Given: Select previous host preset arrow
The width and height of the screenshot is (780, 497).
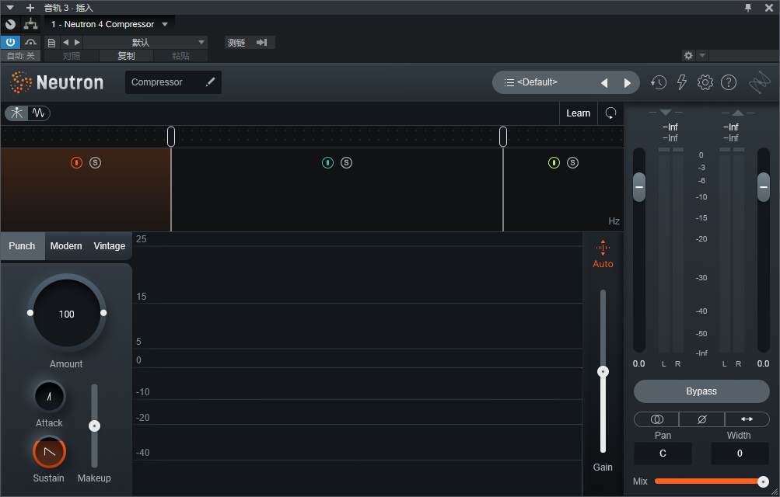Looking at the screenshot, I should click(x=65, y=43).
